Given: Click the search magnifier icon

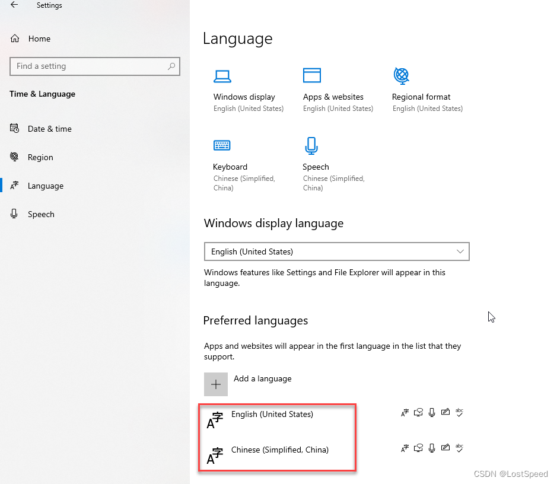Looking at the screenshot, I should (x=171, y=66).
